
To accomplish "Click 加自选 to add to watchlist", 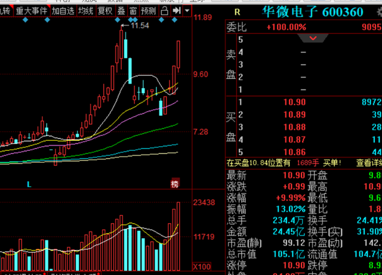I will click(63, 11).
